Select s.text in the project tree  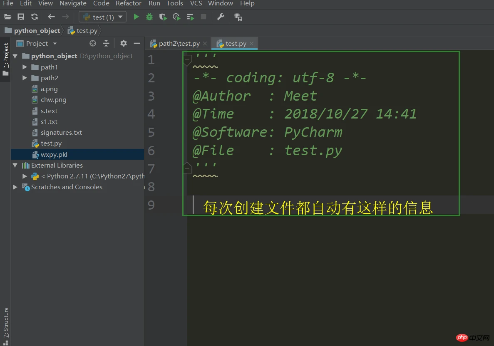(77, 111)
